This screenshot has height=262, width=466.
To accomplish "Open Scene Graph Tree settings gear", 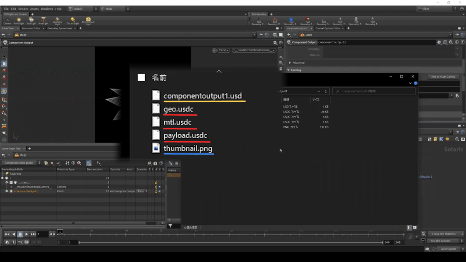I will click(x=150, y=163).
